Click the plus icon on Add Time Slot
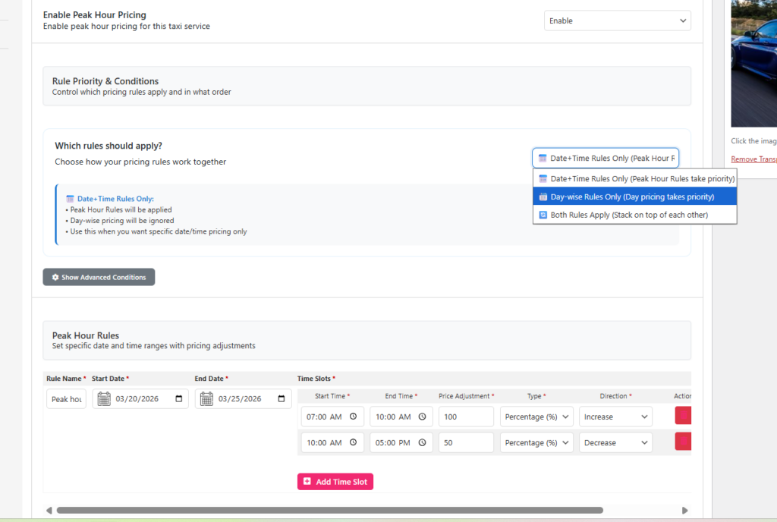777x522 pixels. (307, 481)
